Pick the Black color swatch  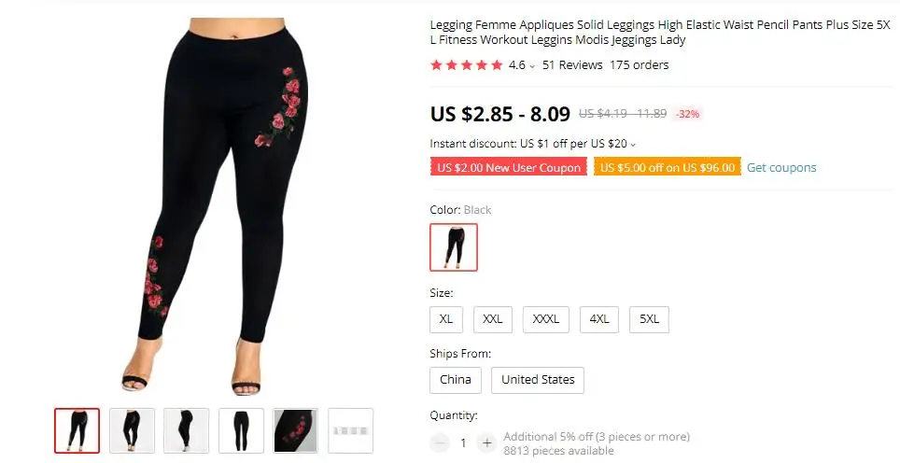[x=454, y=247]
